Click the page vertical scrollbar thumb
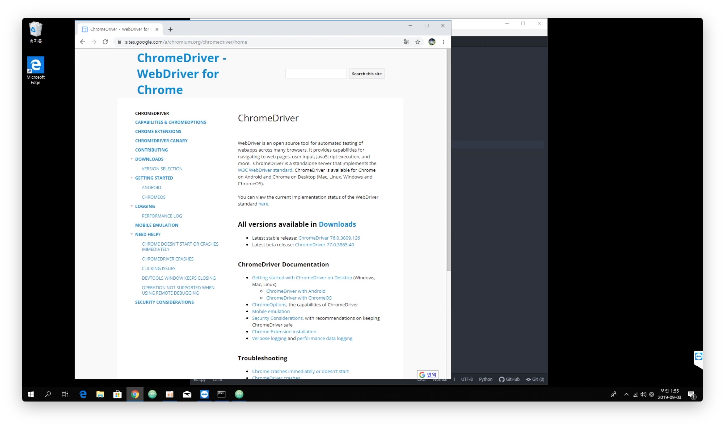The image size is (725, 428). pyautogui.click(x=449, y=160)
